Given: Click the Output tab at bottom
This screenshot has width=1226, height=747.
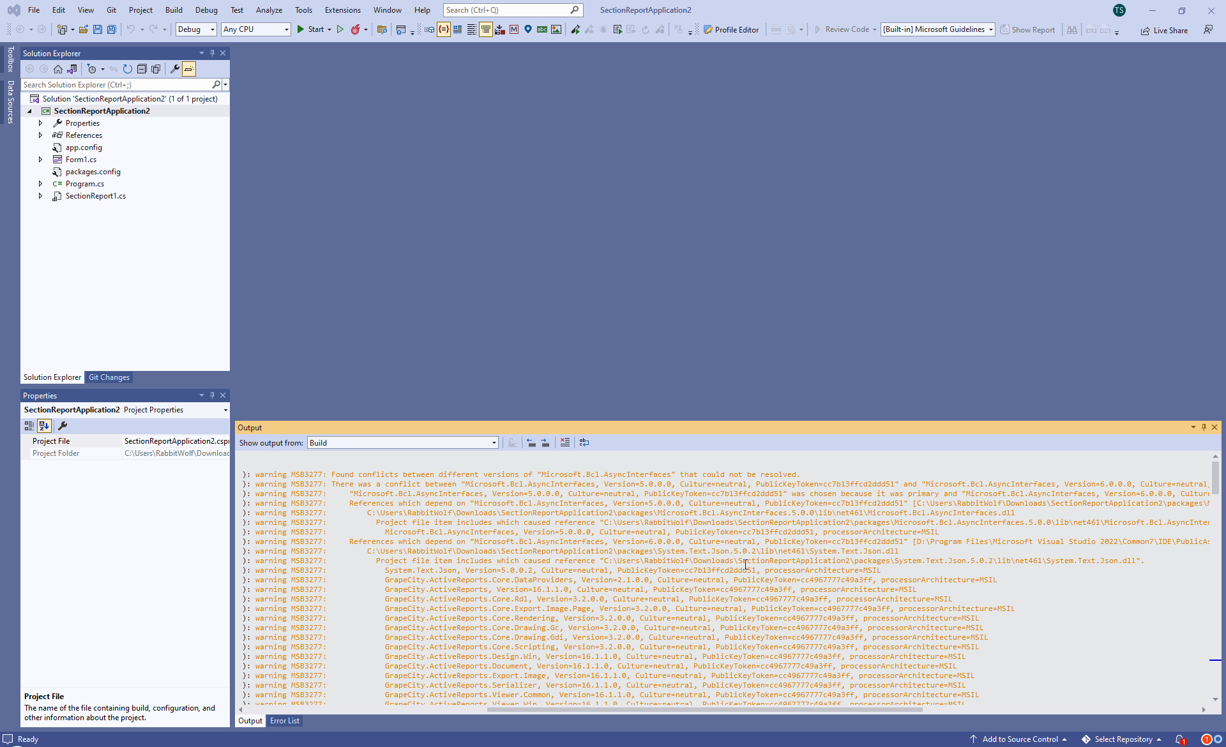Looking at the screenshot, I should point(250,721).
